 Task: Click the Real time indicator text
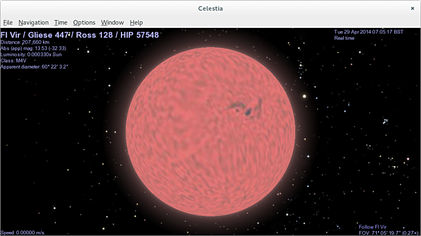[345, 38]
